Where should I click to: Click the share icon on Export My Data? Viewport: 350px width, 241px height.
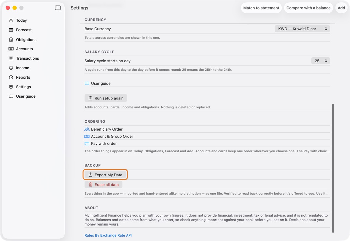(x=90, y=175)
